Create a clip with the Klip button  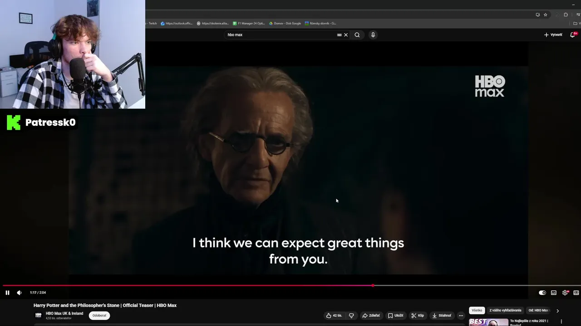pos(418,316)
